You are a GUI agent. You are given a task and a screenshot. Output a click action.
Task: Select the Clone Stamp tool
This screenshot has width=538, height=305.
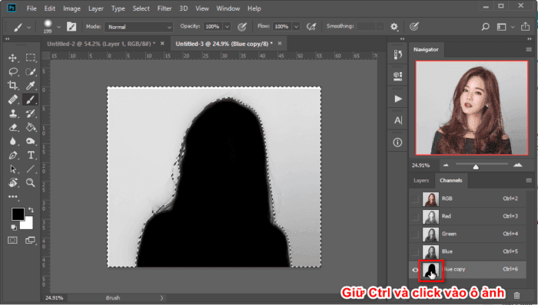(x=13, y=113)
